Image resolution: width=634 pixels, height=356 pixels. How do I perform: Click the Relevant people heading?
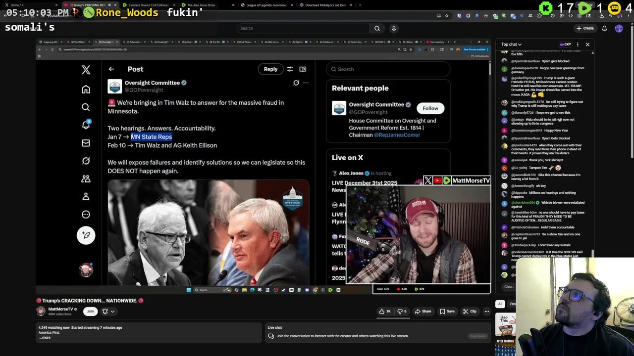tap(360, 89)
